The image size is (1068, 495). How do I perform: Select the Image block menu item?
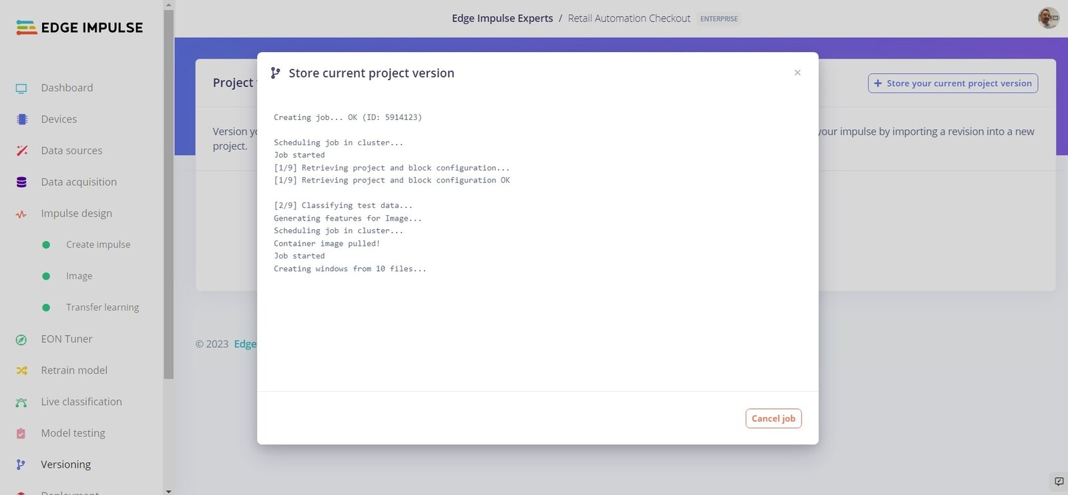pos(79,276)
